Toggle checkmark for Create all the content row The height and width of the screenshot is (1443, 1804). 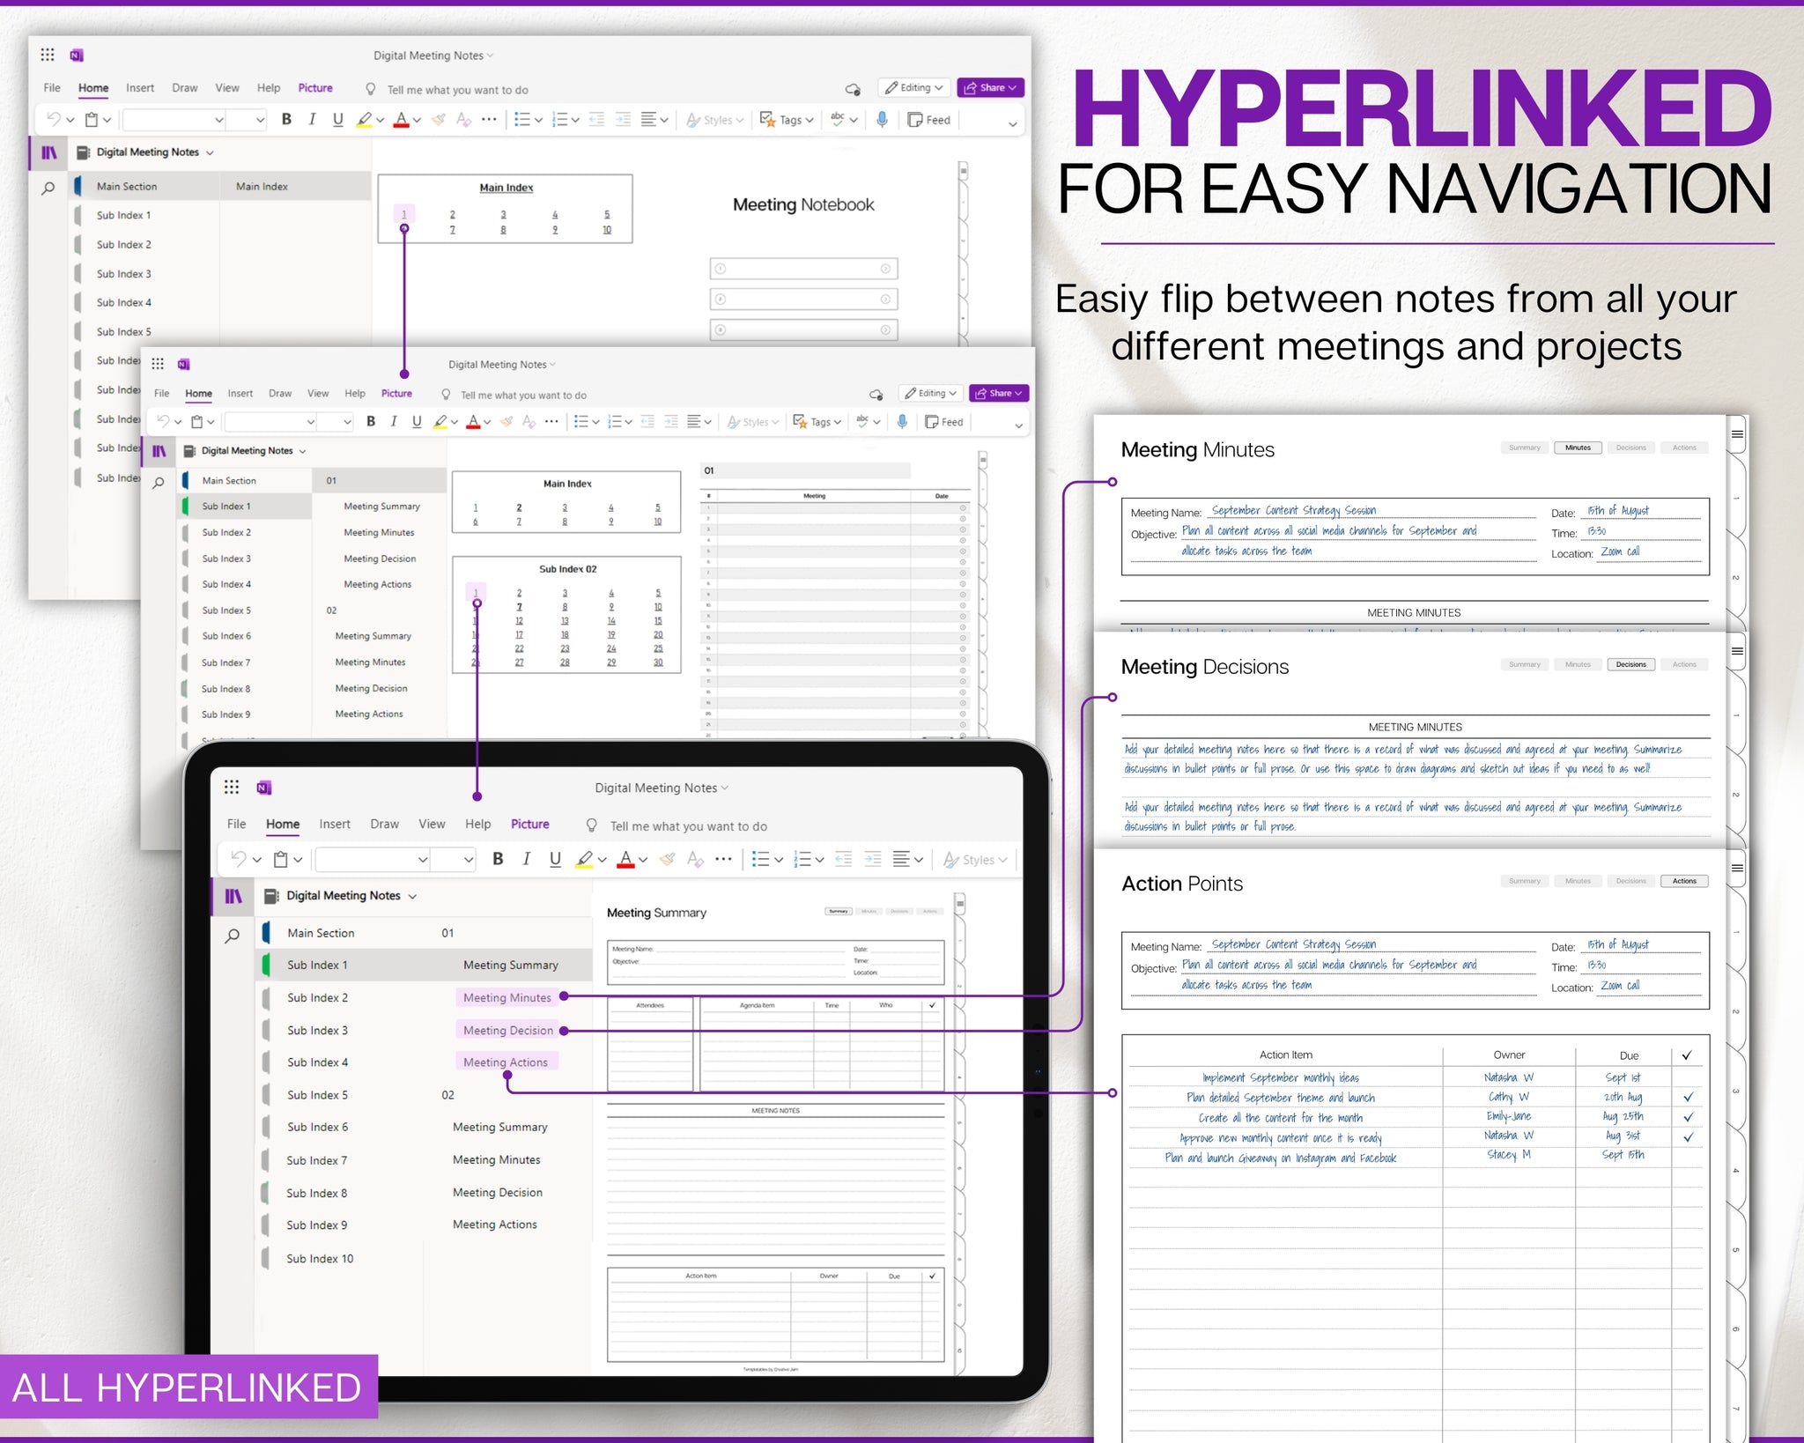[1688, 1117]
